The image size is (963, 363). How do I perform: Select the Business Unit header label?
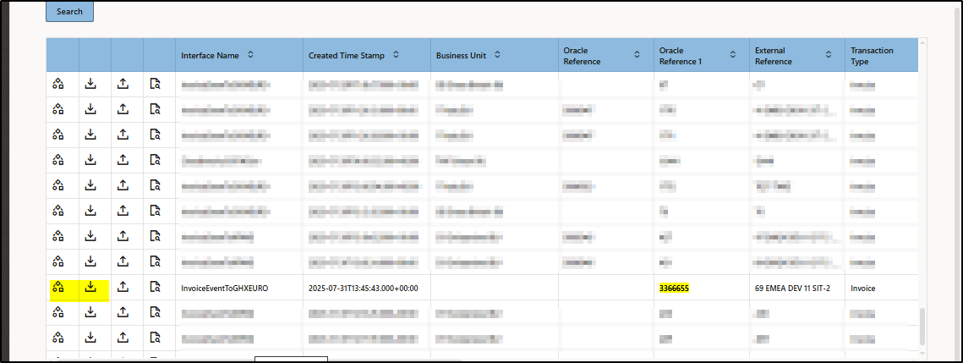(x=462, y=55)
